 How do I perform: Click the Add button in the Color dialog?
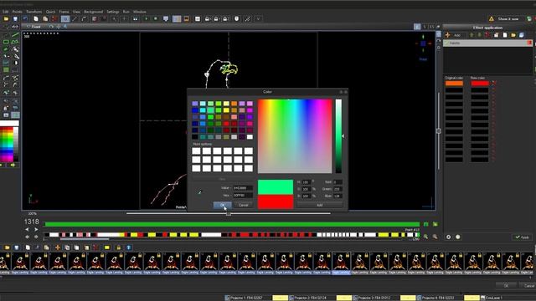pyautogui.click(x=319, y=205)
